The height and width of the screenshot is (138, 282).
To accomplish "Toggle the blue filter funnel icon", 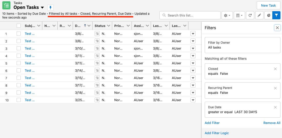I will (x=276, y=15).
